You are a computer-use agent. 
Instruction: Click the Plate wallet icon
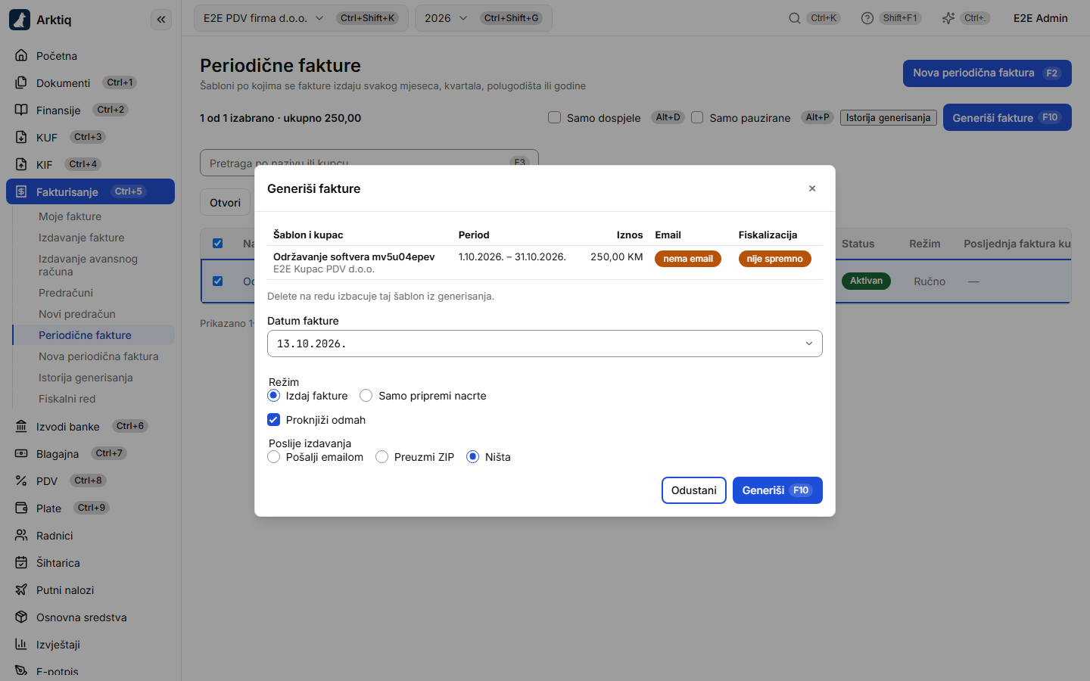(x=21, y=508)
